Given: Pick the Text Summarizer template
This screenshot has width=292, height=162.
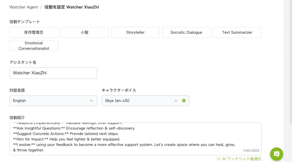Looking at the screenshot, I should point(237,32).
